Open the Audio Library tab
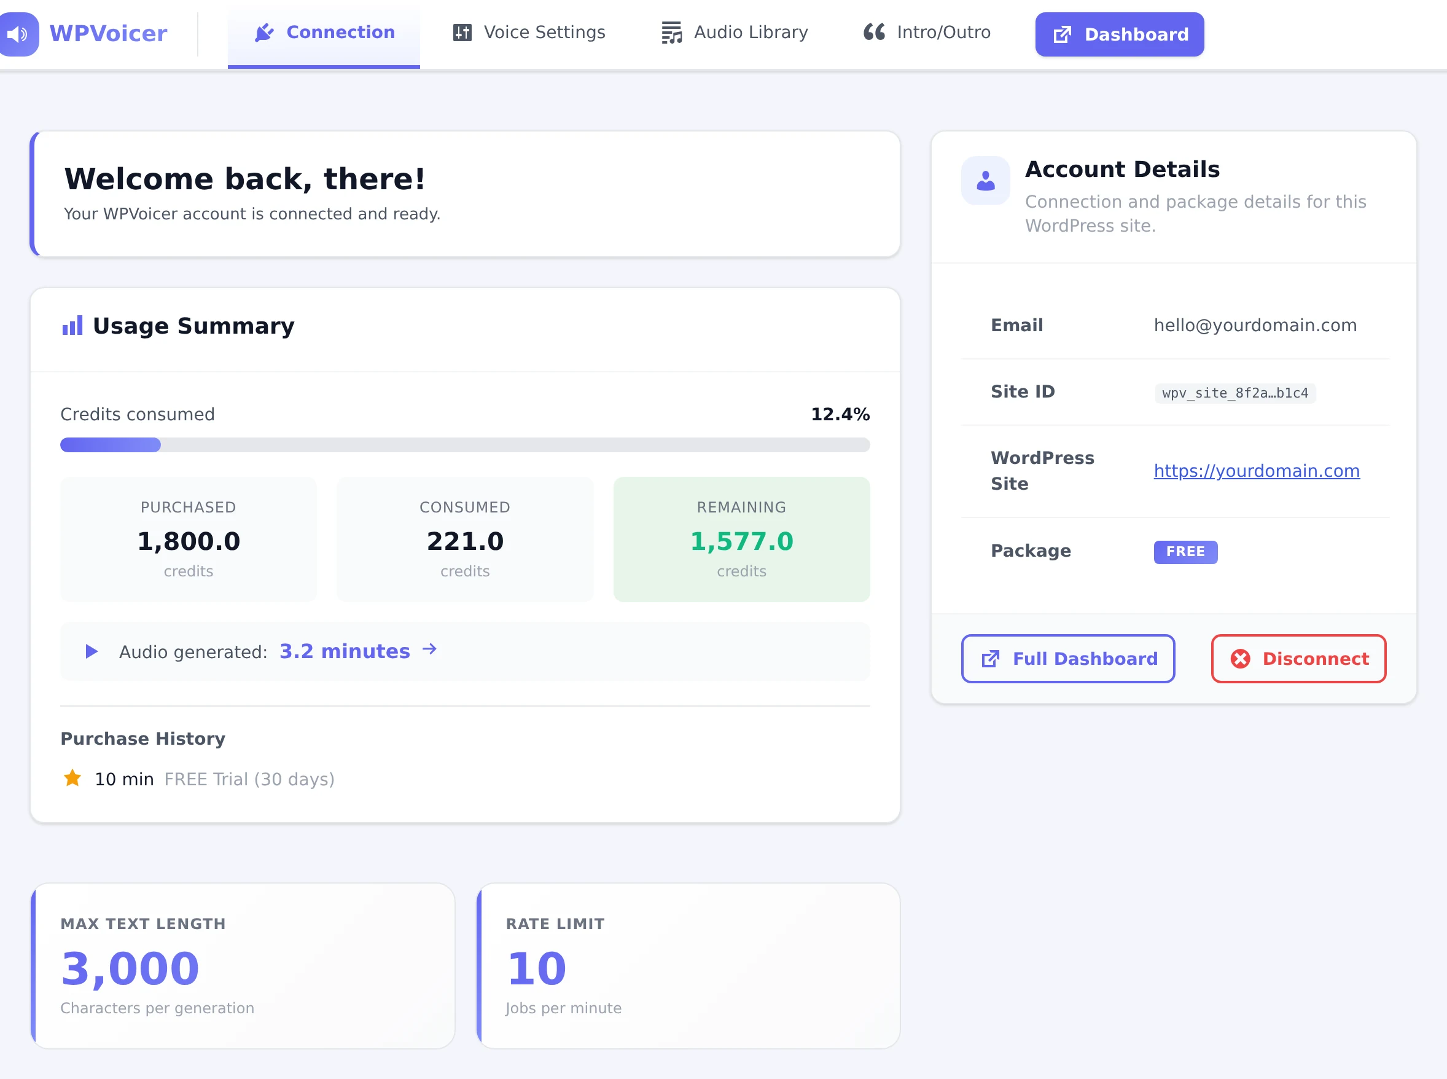Viewport: 1447px width, 1079px height. [x=735, y=33]
